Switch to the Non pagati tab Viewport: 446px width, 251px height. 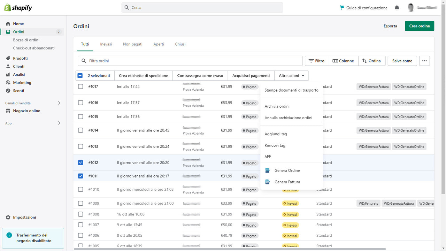pos(133,44)
